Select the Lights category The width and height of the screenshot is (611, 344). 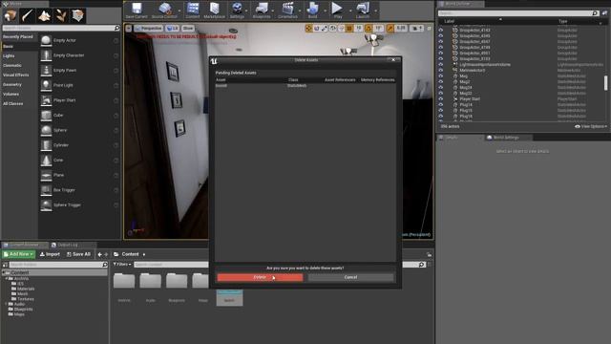pos(19,55)
